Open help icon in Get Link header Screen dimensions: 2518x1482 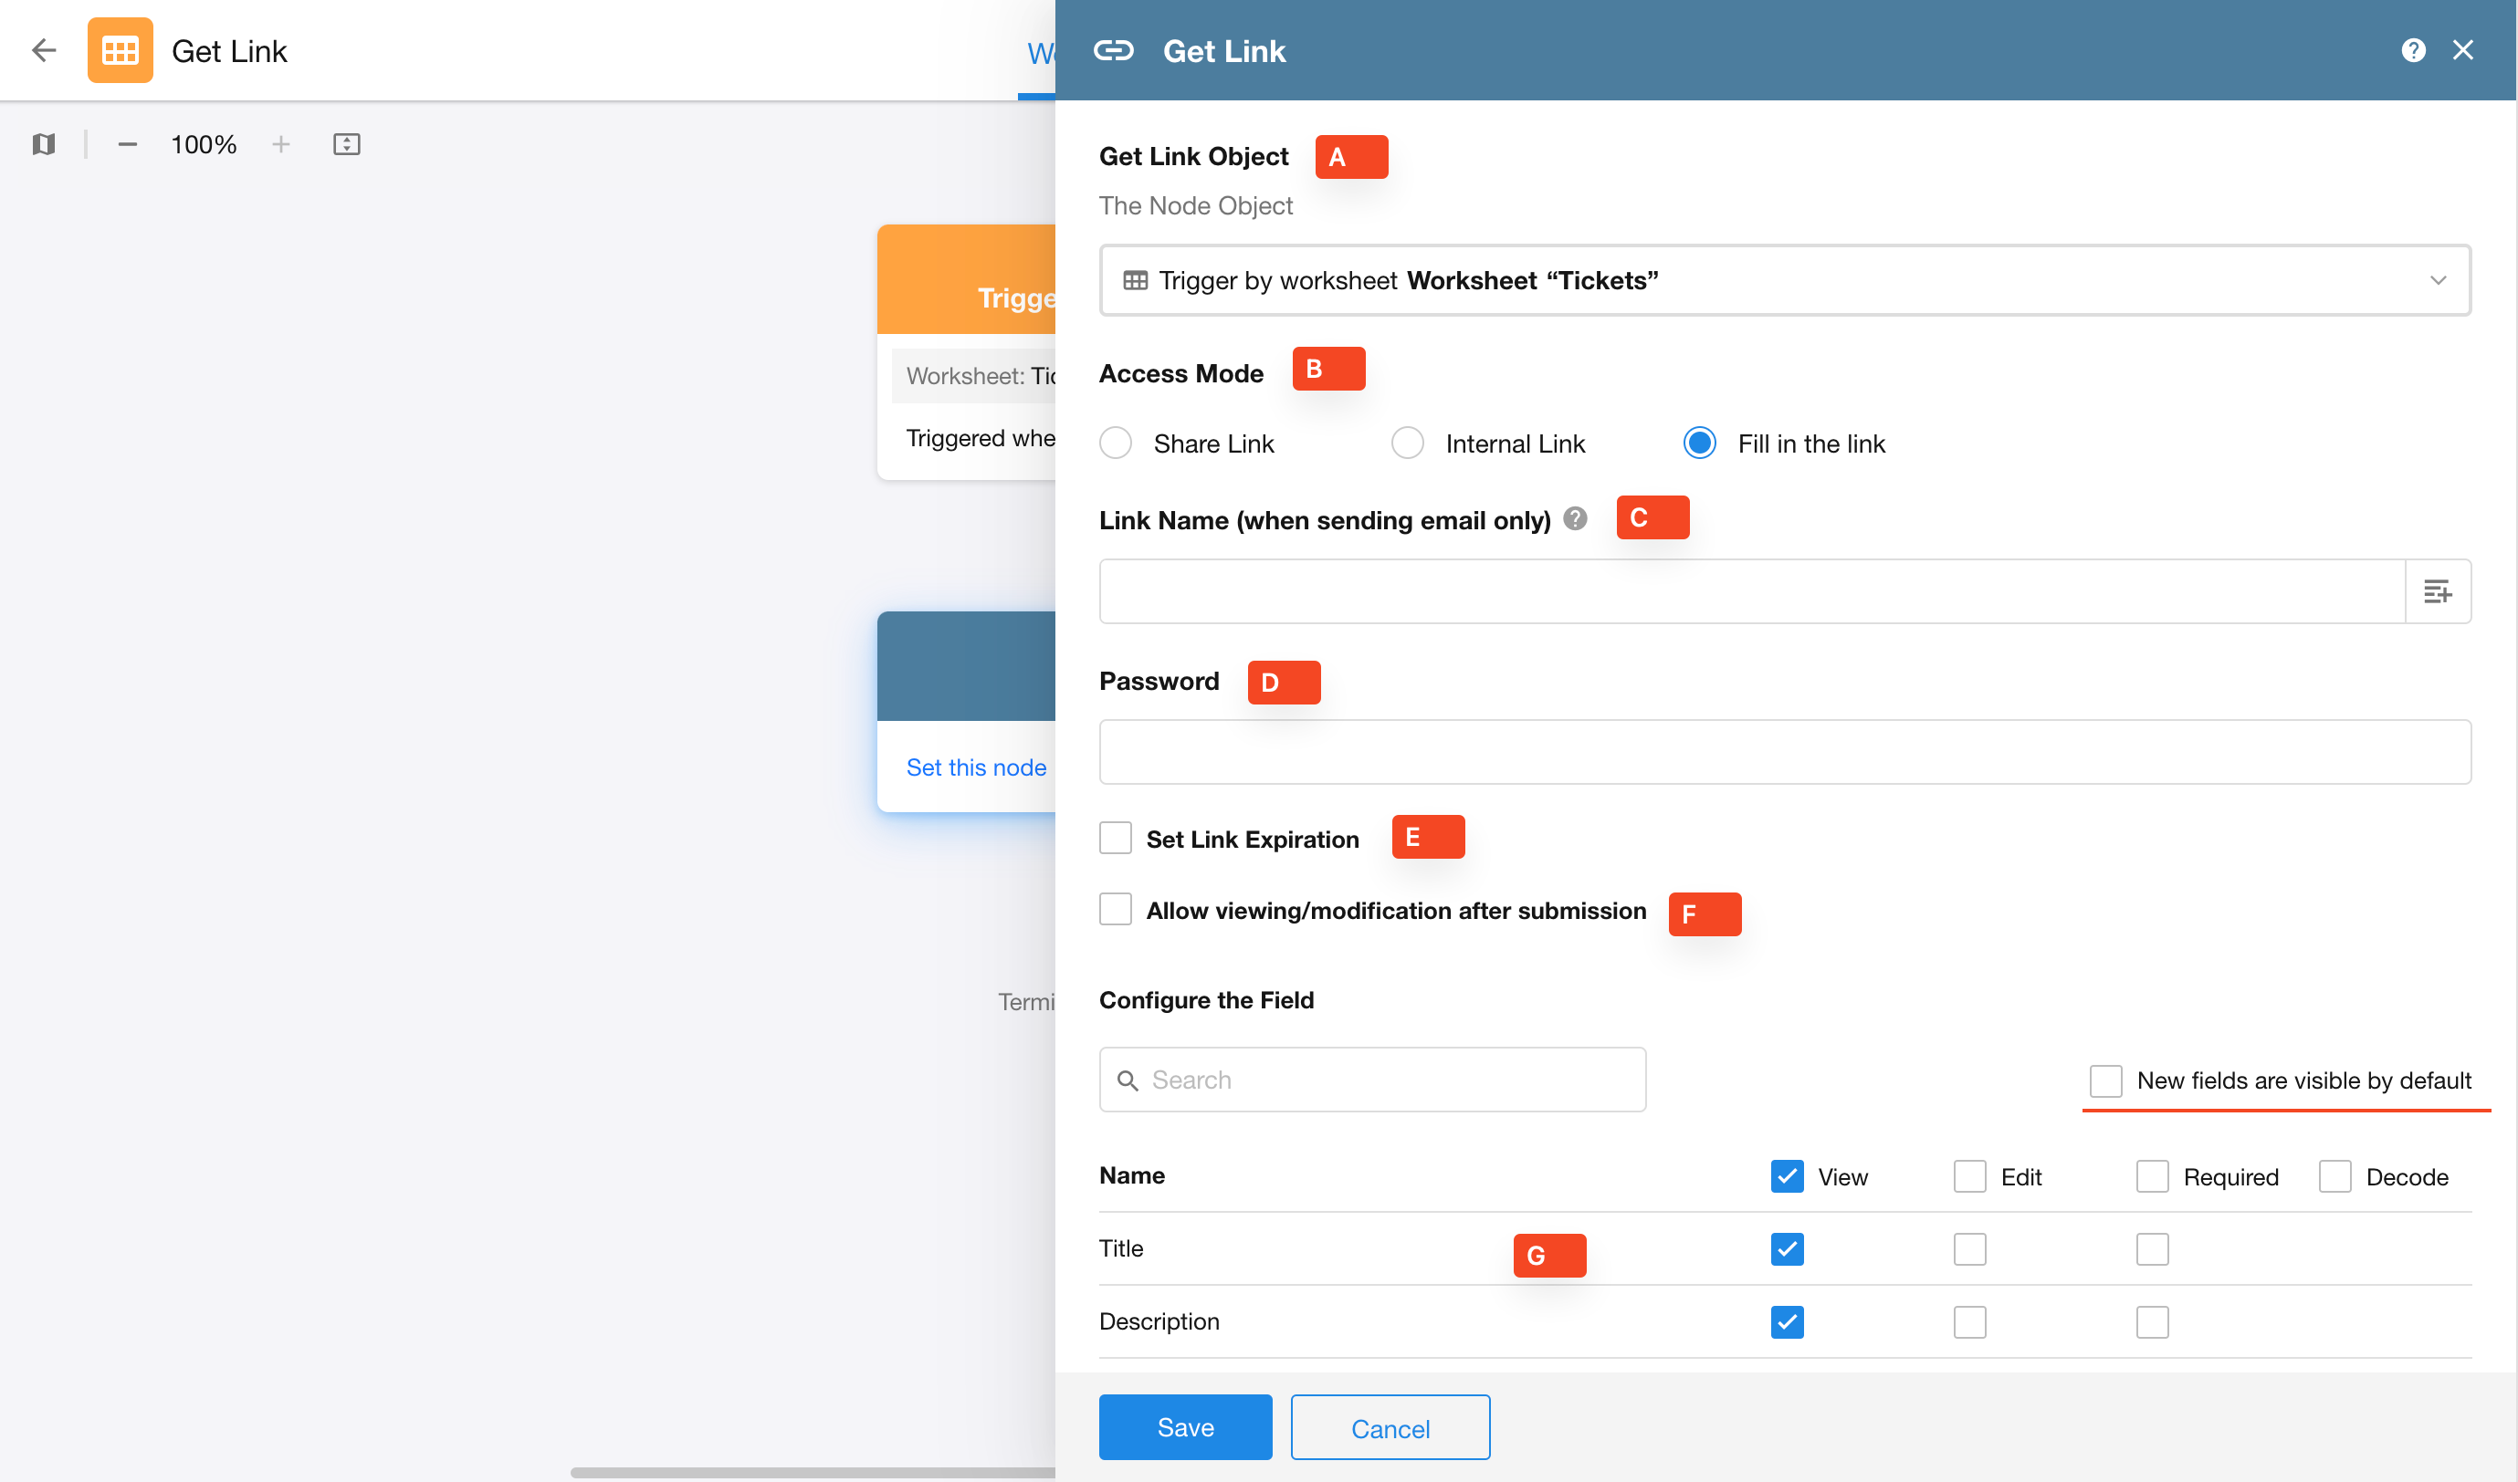point(2412,50)
